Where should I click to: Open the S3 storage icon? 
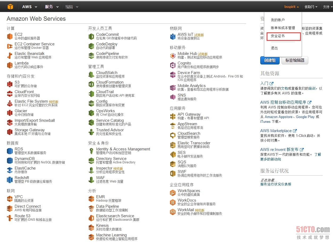coord(10,84)
